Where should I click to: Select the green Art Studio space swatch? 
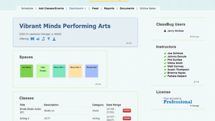(x=27, y=71)
